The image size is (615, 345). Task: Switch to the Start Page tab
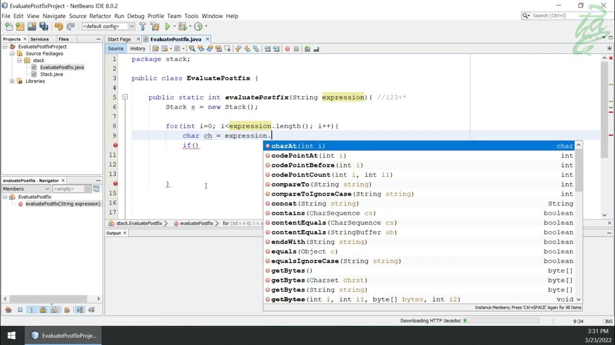tap(119, 39)
